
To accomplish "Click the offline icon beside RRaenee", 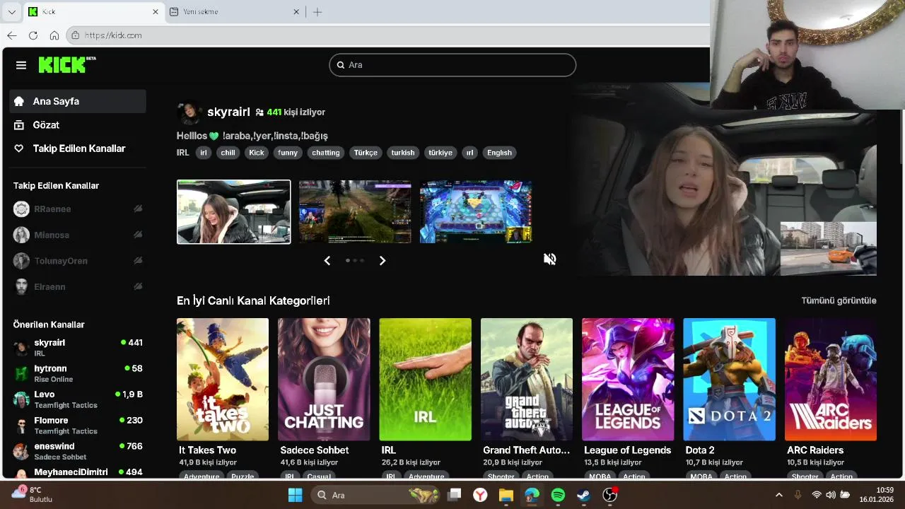I will click(x=138, y=209).
